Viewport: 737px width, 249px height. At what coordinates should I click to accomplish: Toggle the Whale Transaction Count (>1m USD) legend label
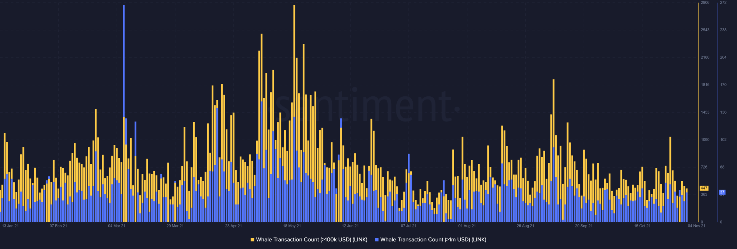pyautogui.click(x=433, y=240)
